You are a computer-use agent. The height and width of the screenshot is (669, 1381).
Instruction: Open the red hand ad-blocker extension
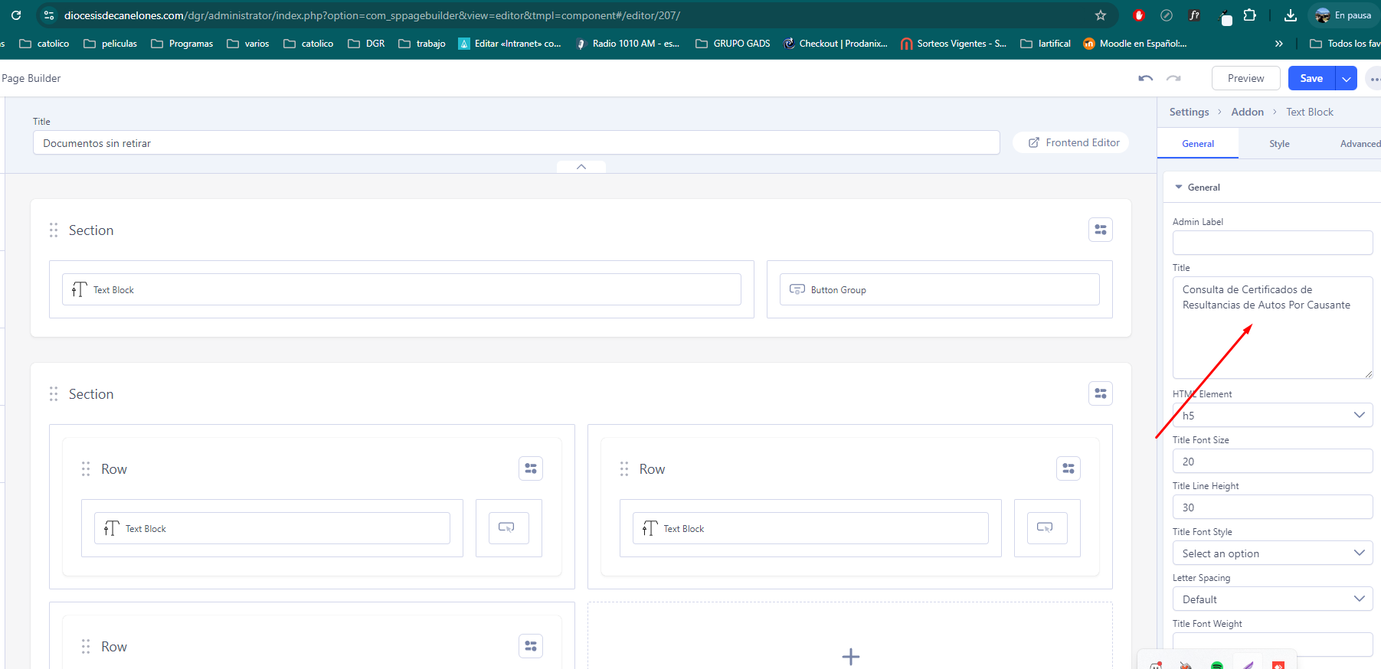click(1139, 15)
